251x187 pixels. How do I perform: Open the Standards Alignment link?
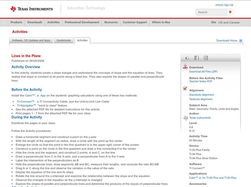tap(201, 95)
